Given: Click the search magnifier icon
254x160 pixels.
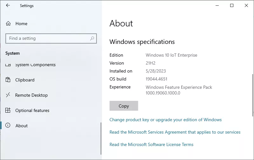Looking at the screenshot, I should click(x=92, y=38).
